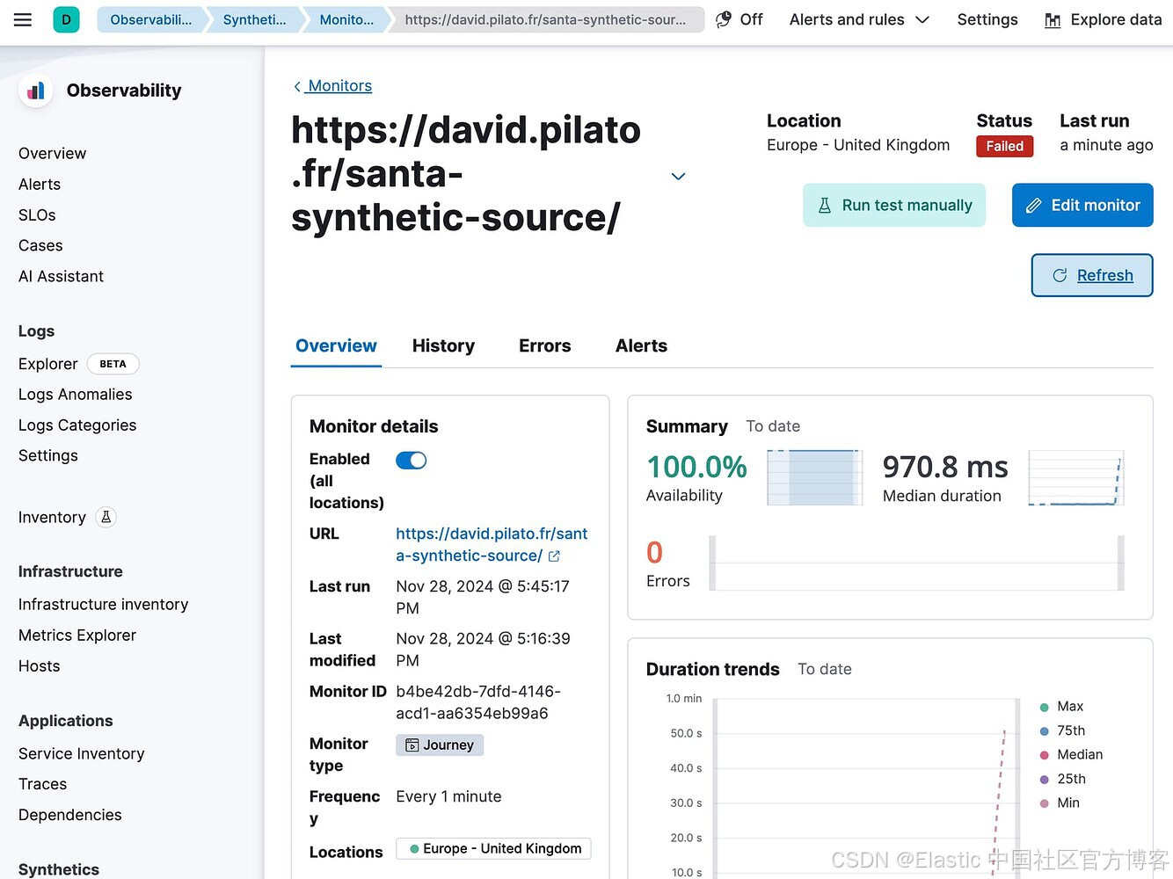Image resolution: width=1173 pixels, height=879 pixels.
Task: Click the pencil icon on Edit monitor
Action: (1034, 206)
